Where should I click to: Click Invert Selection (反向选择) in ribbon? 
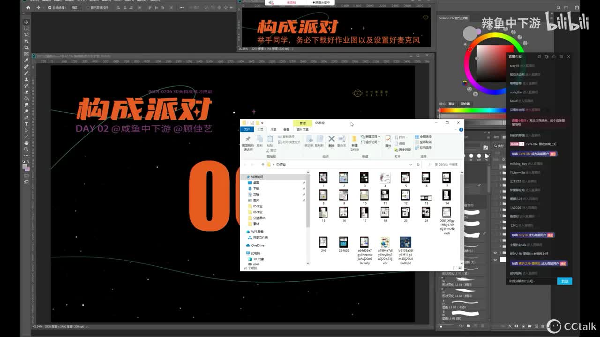point(423,147)
